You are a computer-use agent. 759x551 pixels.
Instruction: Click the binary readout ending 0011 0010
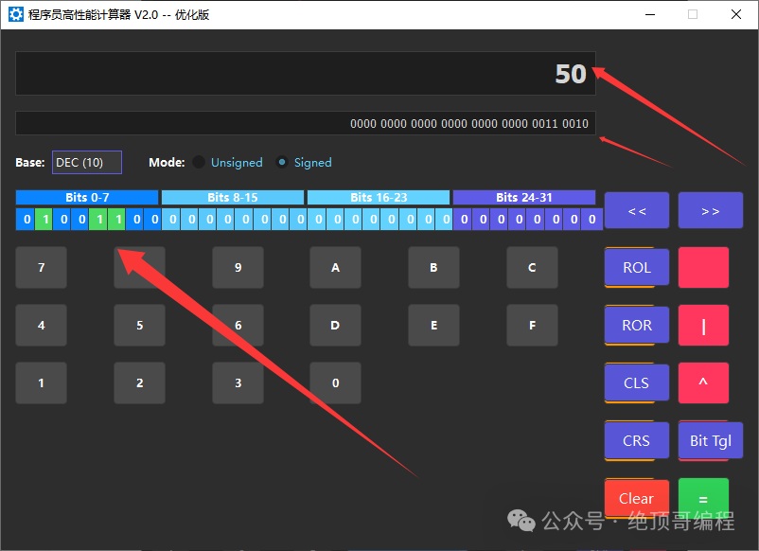[x=306, y=123]
